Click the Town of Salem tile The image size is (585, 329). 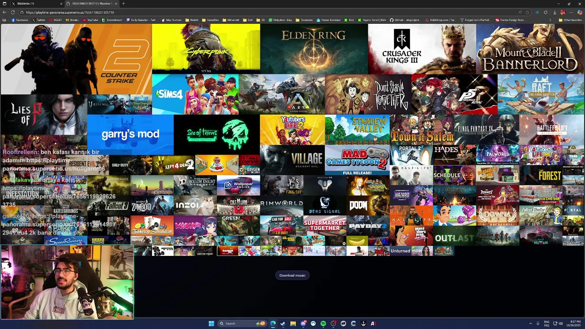click(422, 130)
